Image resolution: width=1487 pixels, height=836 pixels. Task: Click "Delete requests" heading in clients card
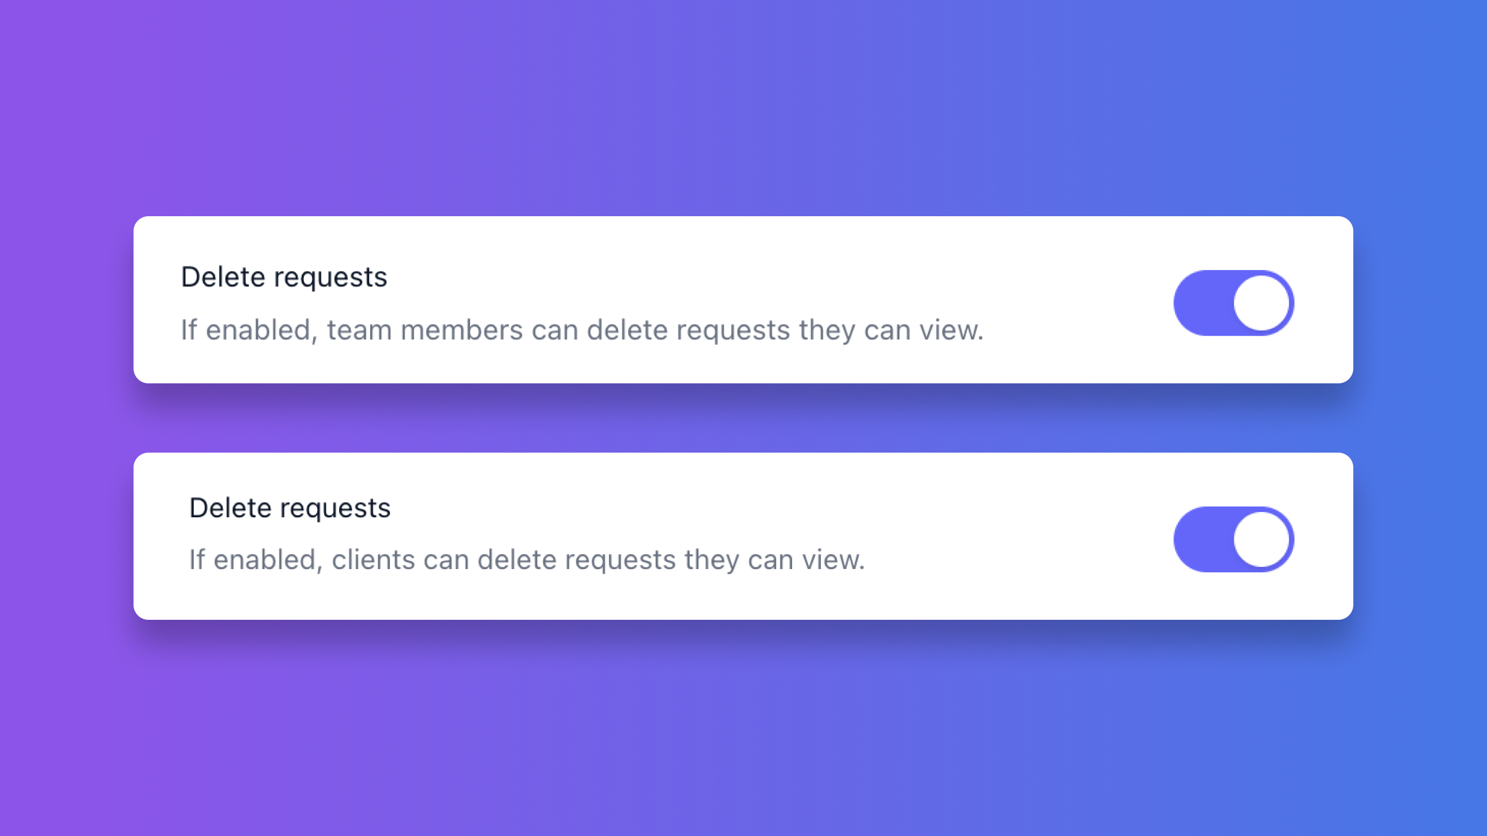click(x=290, y=508)
